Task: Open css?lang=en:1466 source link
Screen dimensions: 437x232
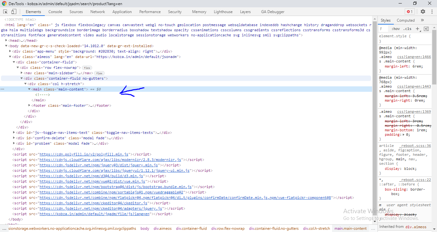Action: [x=414, y=57]
